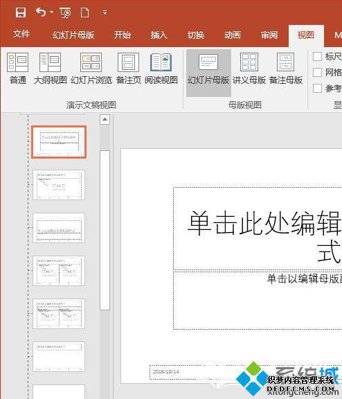The height and width of the screenshot is (399, 342).
Task: Select the second layout thumbnail, title and content
Action: [x=59, y=185]
